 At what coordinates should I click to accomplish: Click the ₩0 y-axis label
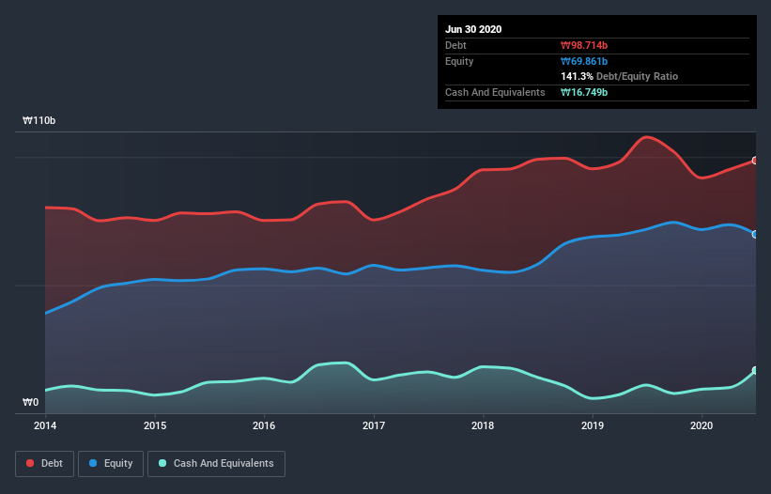click(30, 402)
